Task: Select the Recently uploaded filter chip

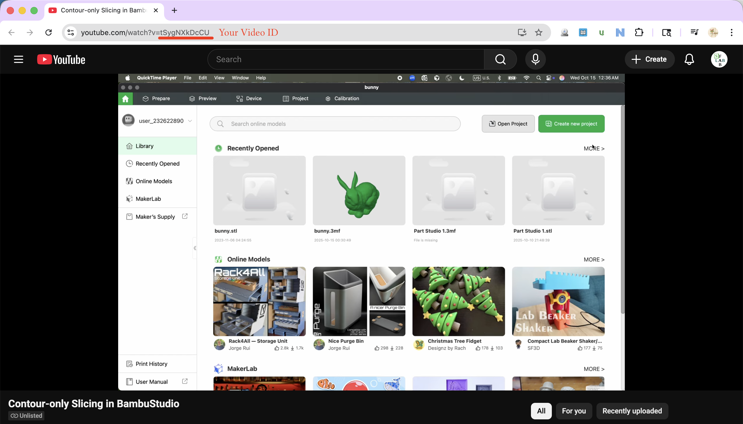Action: click(x=632, y=411)
